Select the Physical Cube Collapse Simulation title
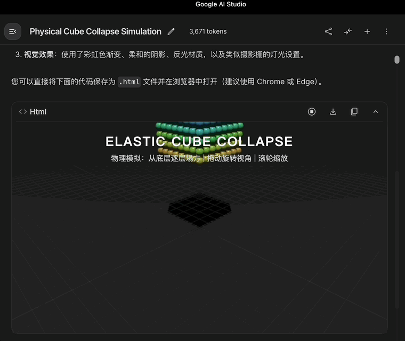Screen dimensions: 405x341 tap(95, 31)
